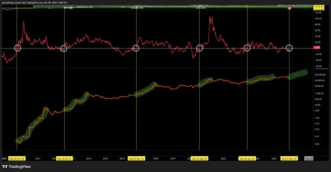Click the -60.00 price axis label

[x=318, y=66]
